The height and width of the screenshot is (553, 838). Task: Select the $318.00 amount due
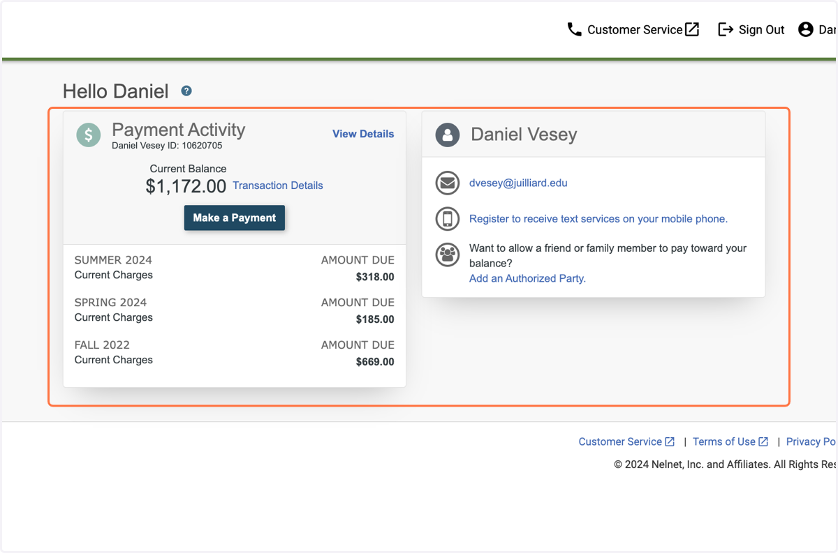coord(375,277)
